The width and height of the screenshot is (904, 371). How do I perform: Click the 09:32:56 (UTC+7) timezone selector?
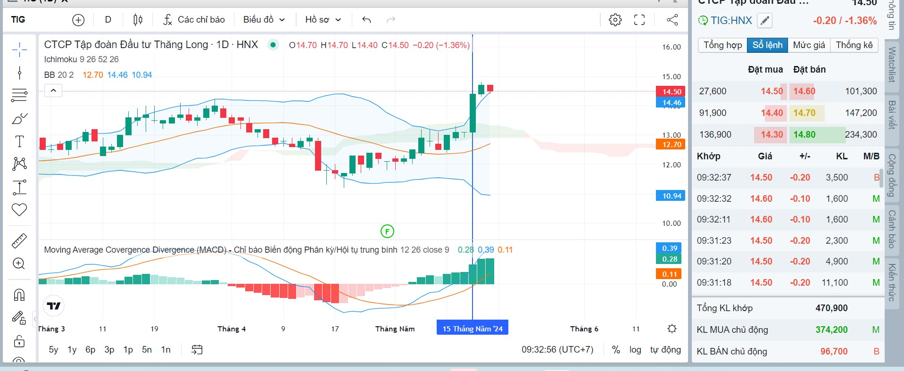pos(557,350)
